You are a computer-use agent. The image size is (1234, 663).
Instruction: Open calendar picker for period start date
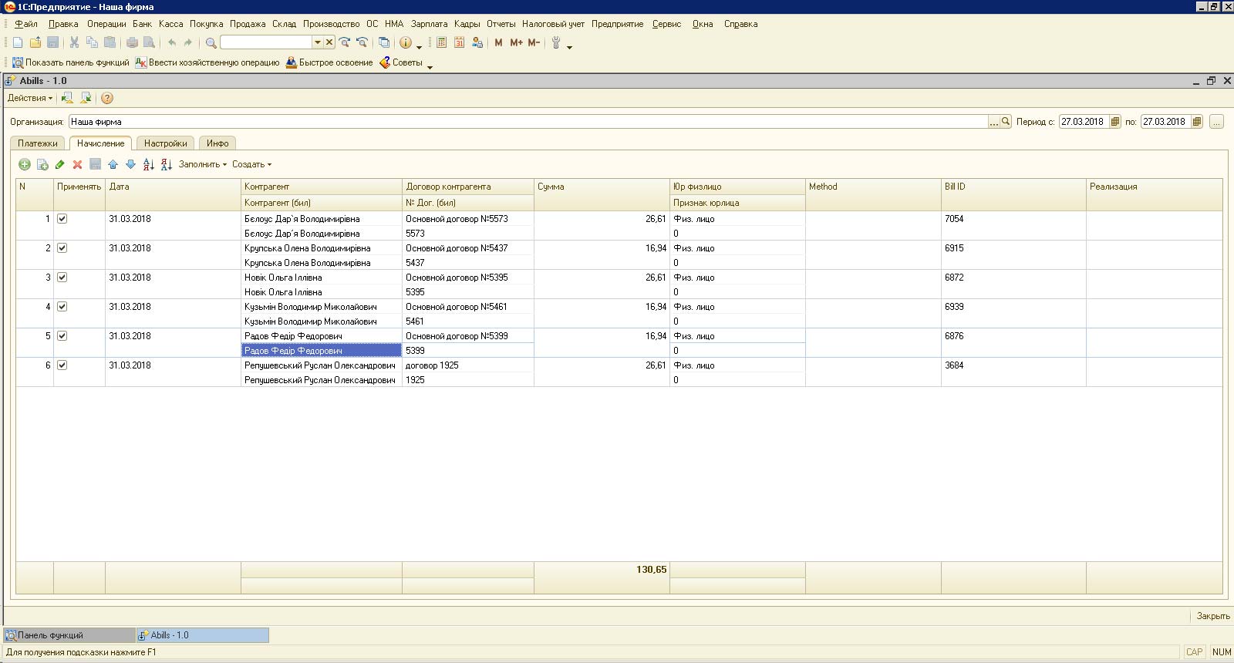(x=1115, y=122)
